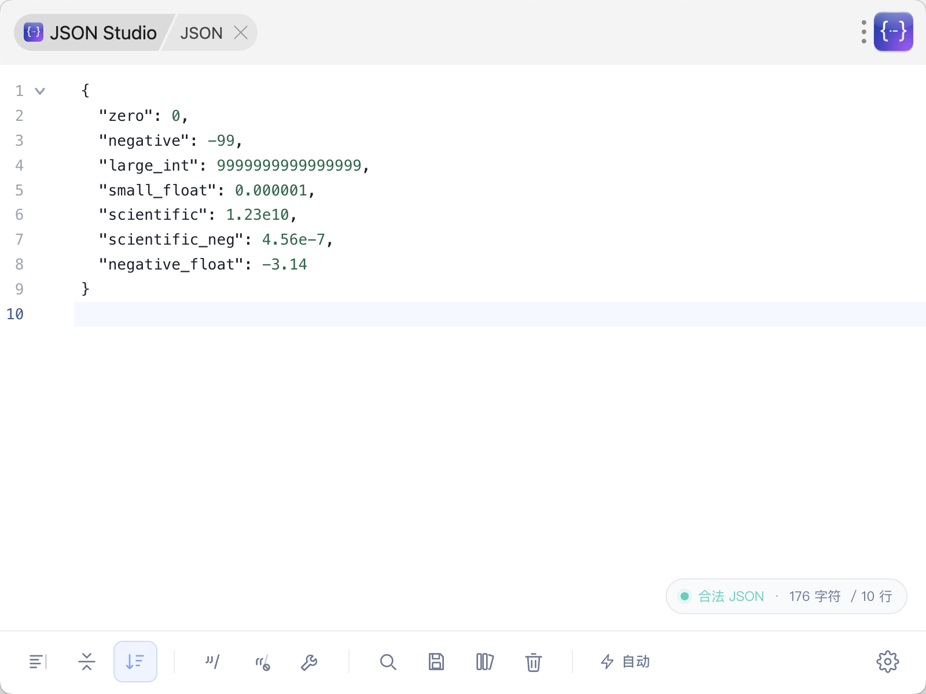Select the JSON tab
This screenshot has height=694, width=926.
point(201,33)
